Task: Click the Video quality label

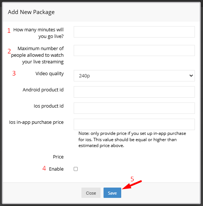Action: click(x=49, y=74)
